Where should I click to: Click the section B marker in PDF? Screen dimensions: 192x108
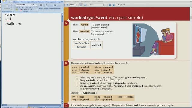66,63
